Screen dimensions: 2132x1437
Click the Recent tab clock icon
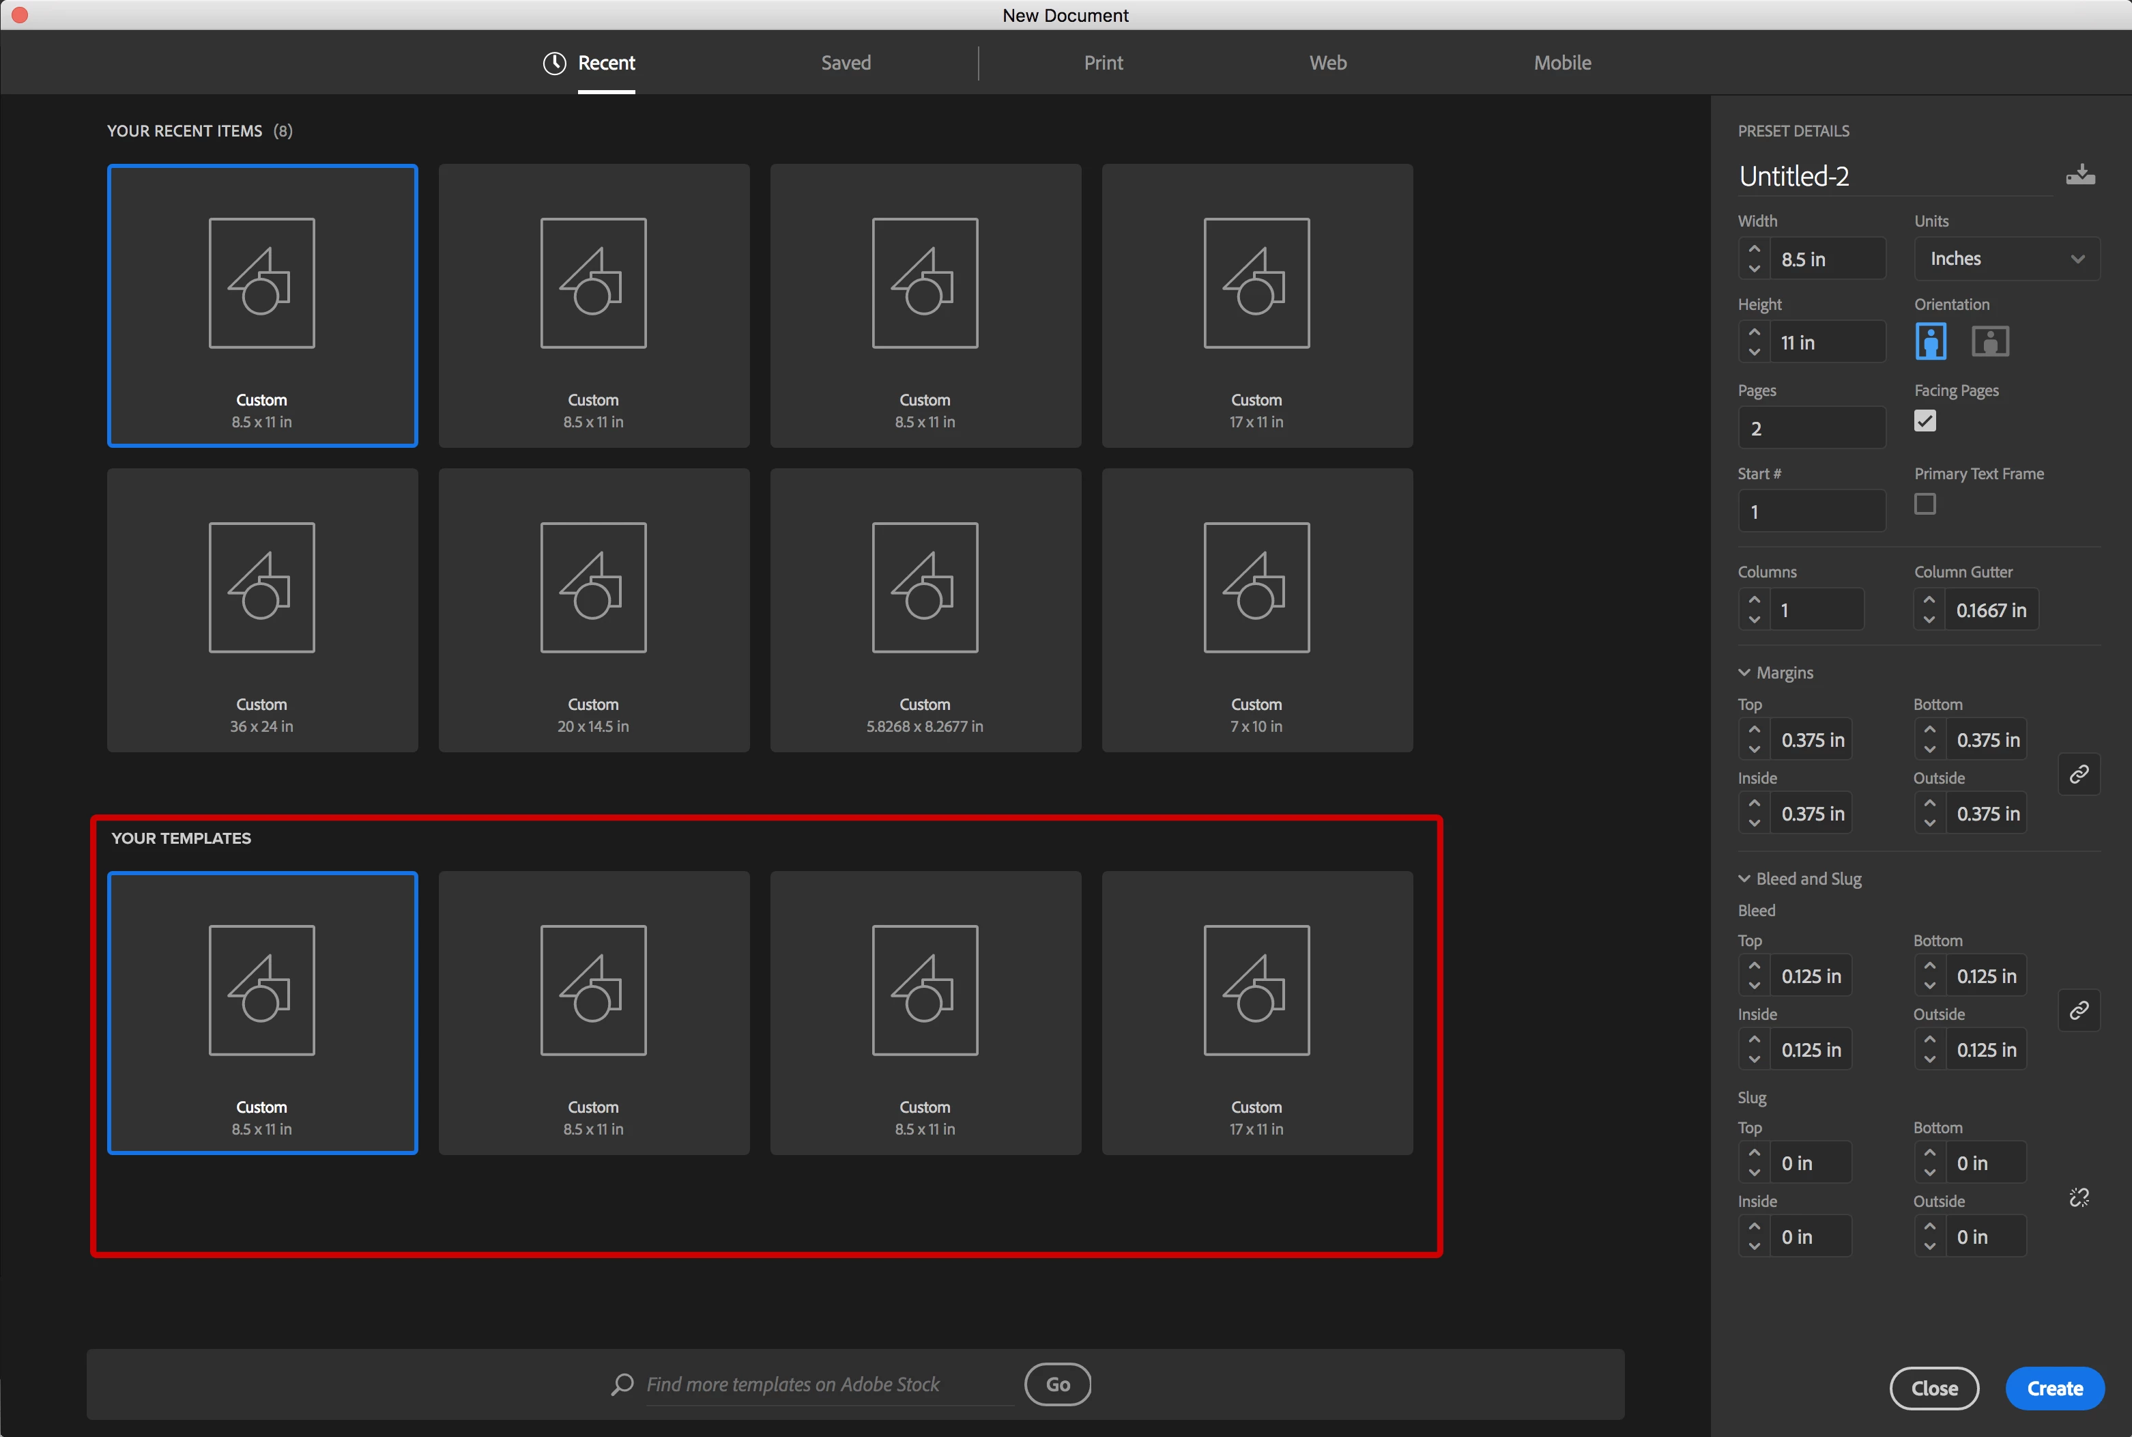(x=554, y=62)
